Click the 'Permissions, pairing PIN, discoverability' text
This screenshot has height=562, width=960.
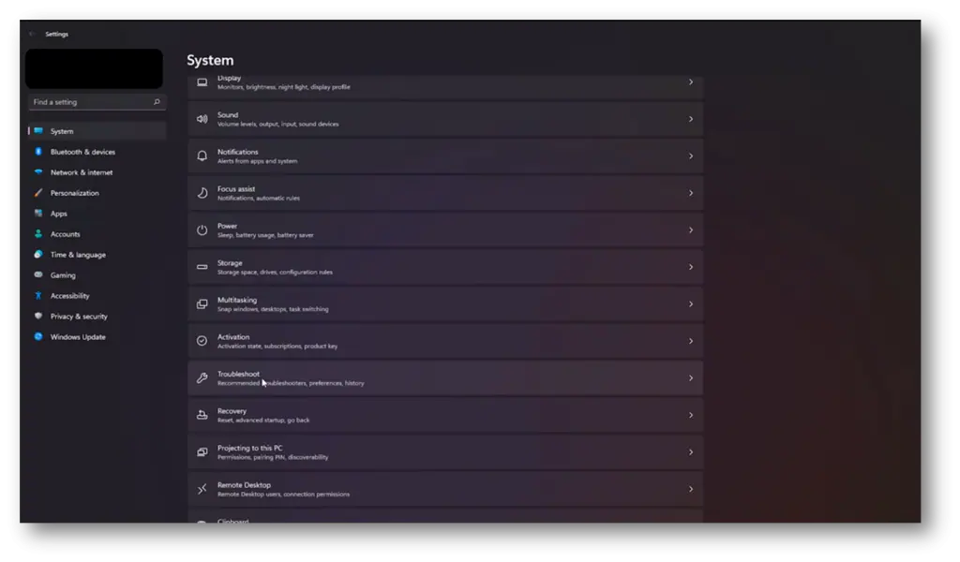point(273,457)
